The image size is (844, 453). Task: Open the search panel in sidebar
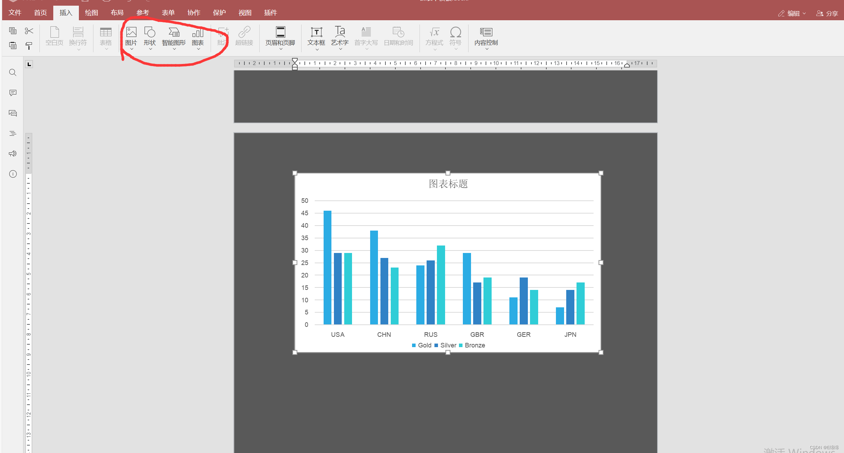[x=13, y=72]
